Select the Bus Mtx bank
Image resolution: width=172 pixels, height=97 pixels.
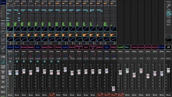click(3, 77)
